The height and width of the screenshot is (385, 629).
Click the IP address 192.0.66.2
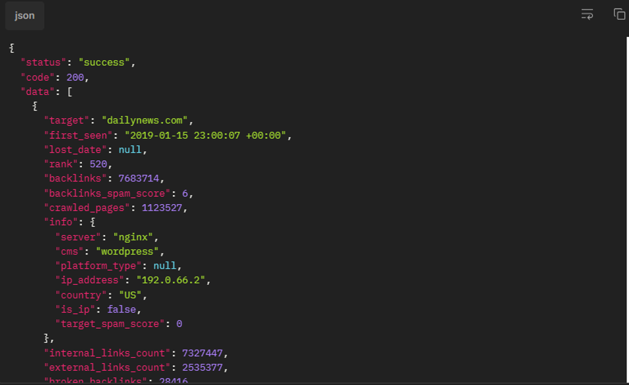pyautogui.click(x=171, y=280)
